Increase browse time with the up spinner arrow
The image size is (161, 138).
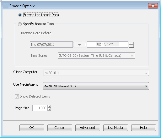click(x=131, y=43)
